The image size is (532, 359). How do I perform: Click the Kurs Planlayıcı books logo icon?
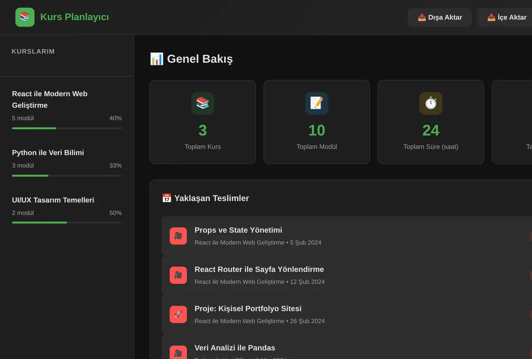tap(25, 17)
